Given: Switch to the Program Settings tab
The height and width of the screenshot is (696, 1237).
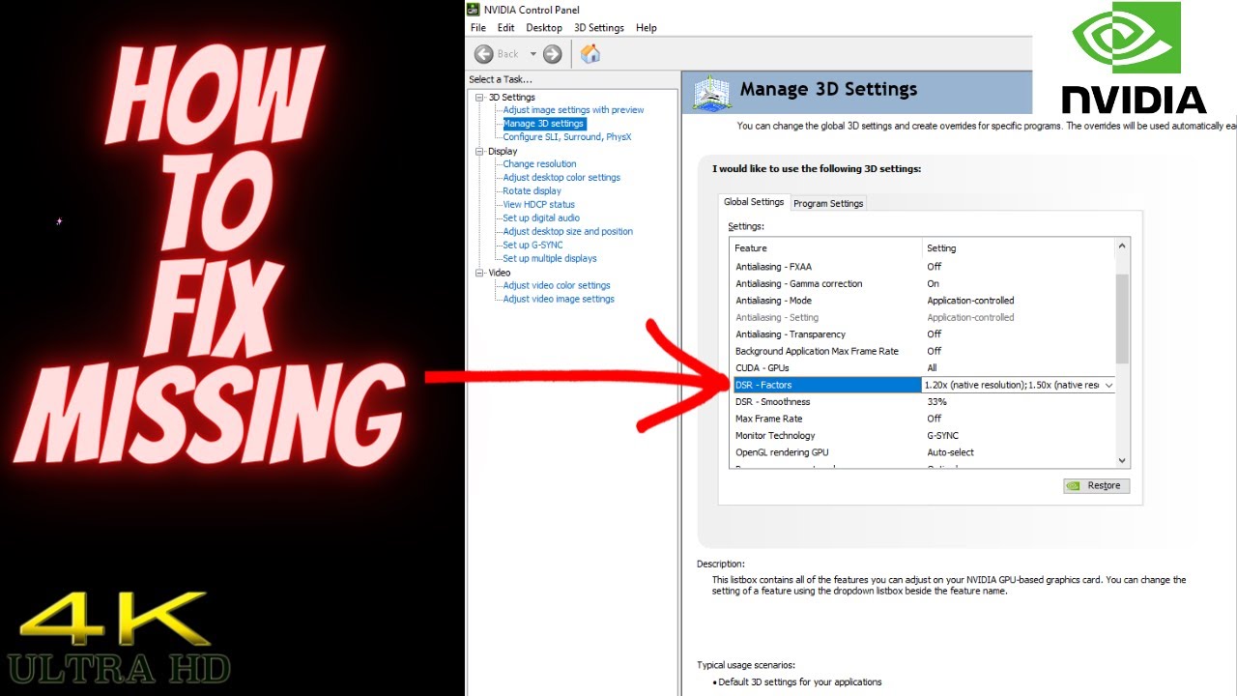Looking at the screenshot, I should 828,203.
